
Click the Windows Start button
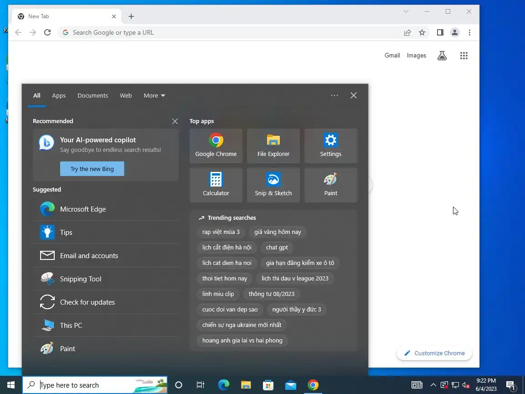(11, 385)
